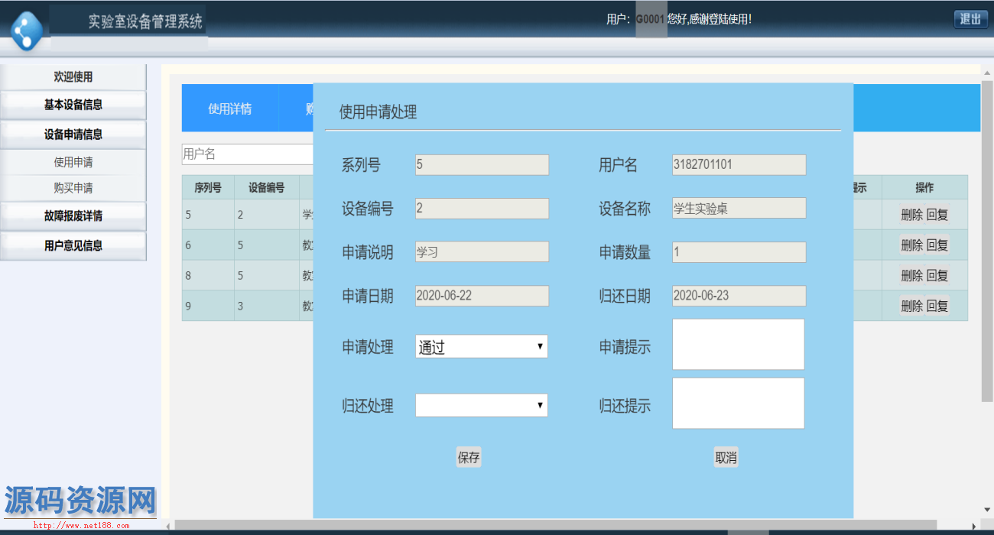Delete row 6 using 删除

tap(912, 245)
